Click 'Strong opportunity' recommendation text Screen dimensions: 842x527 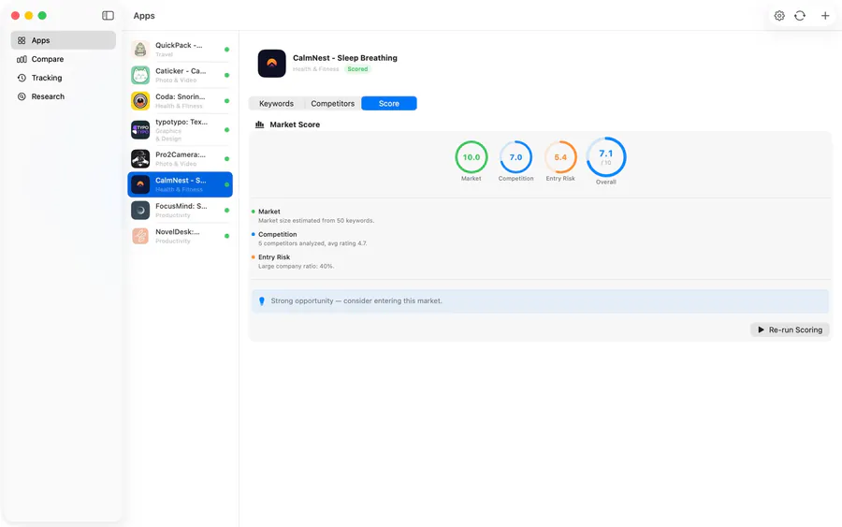click(356, 301)
